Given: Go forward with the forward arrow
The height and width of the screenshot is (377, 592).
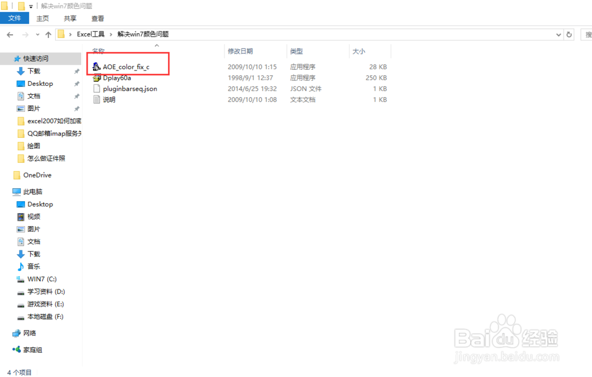Looking at the screenshot, I should 25,35.
